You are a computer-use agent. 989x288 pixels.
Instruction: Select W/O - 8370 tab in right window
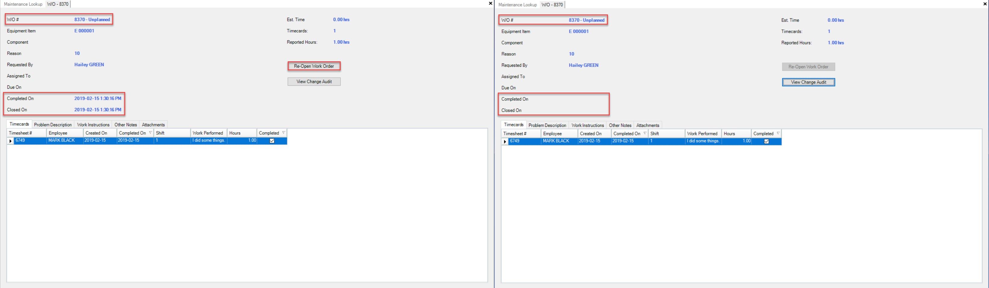[553, 5]
